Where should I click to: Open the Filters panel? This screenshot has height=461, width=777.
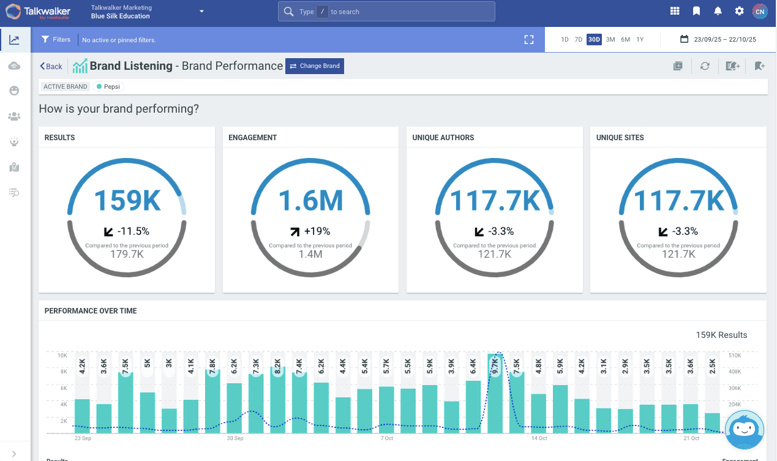point(56,40)
